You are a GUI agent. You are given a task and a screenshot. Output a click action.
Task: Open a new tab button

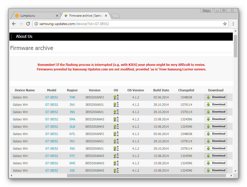coord(115,16)
